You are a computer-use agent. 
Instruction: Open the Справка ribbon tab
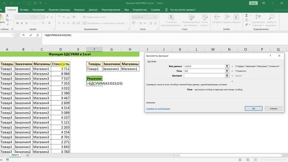155,10
